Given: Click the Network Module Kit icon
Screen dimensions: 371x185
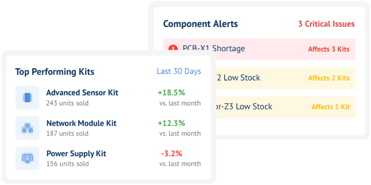Looking at the screenshot, I should click(x=27, y=128).
